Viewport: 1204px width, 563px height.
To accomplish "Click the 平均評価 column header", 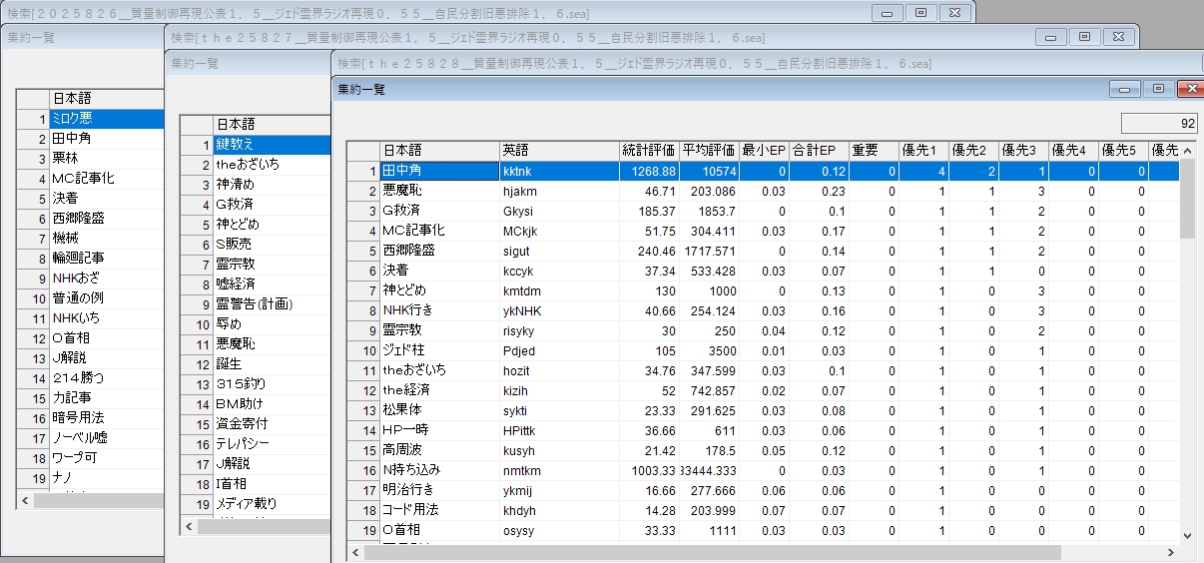I will [x=708, y=151].
